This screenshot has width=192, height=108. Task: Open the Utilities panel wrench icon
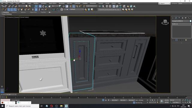(x=189, y=18)
